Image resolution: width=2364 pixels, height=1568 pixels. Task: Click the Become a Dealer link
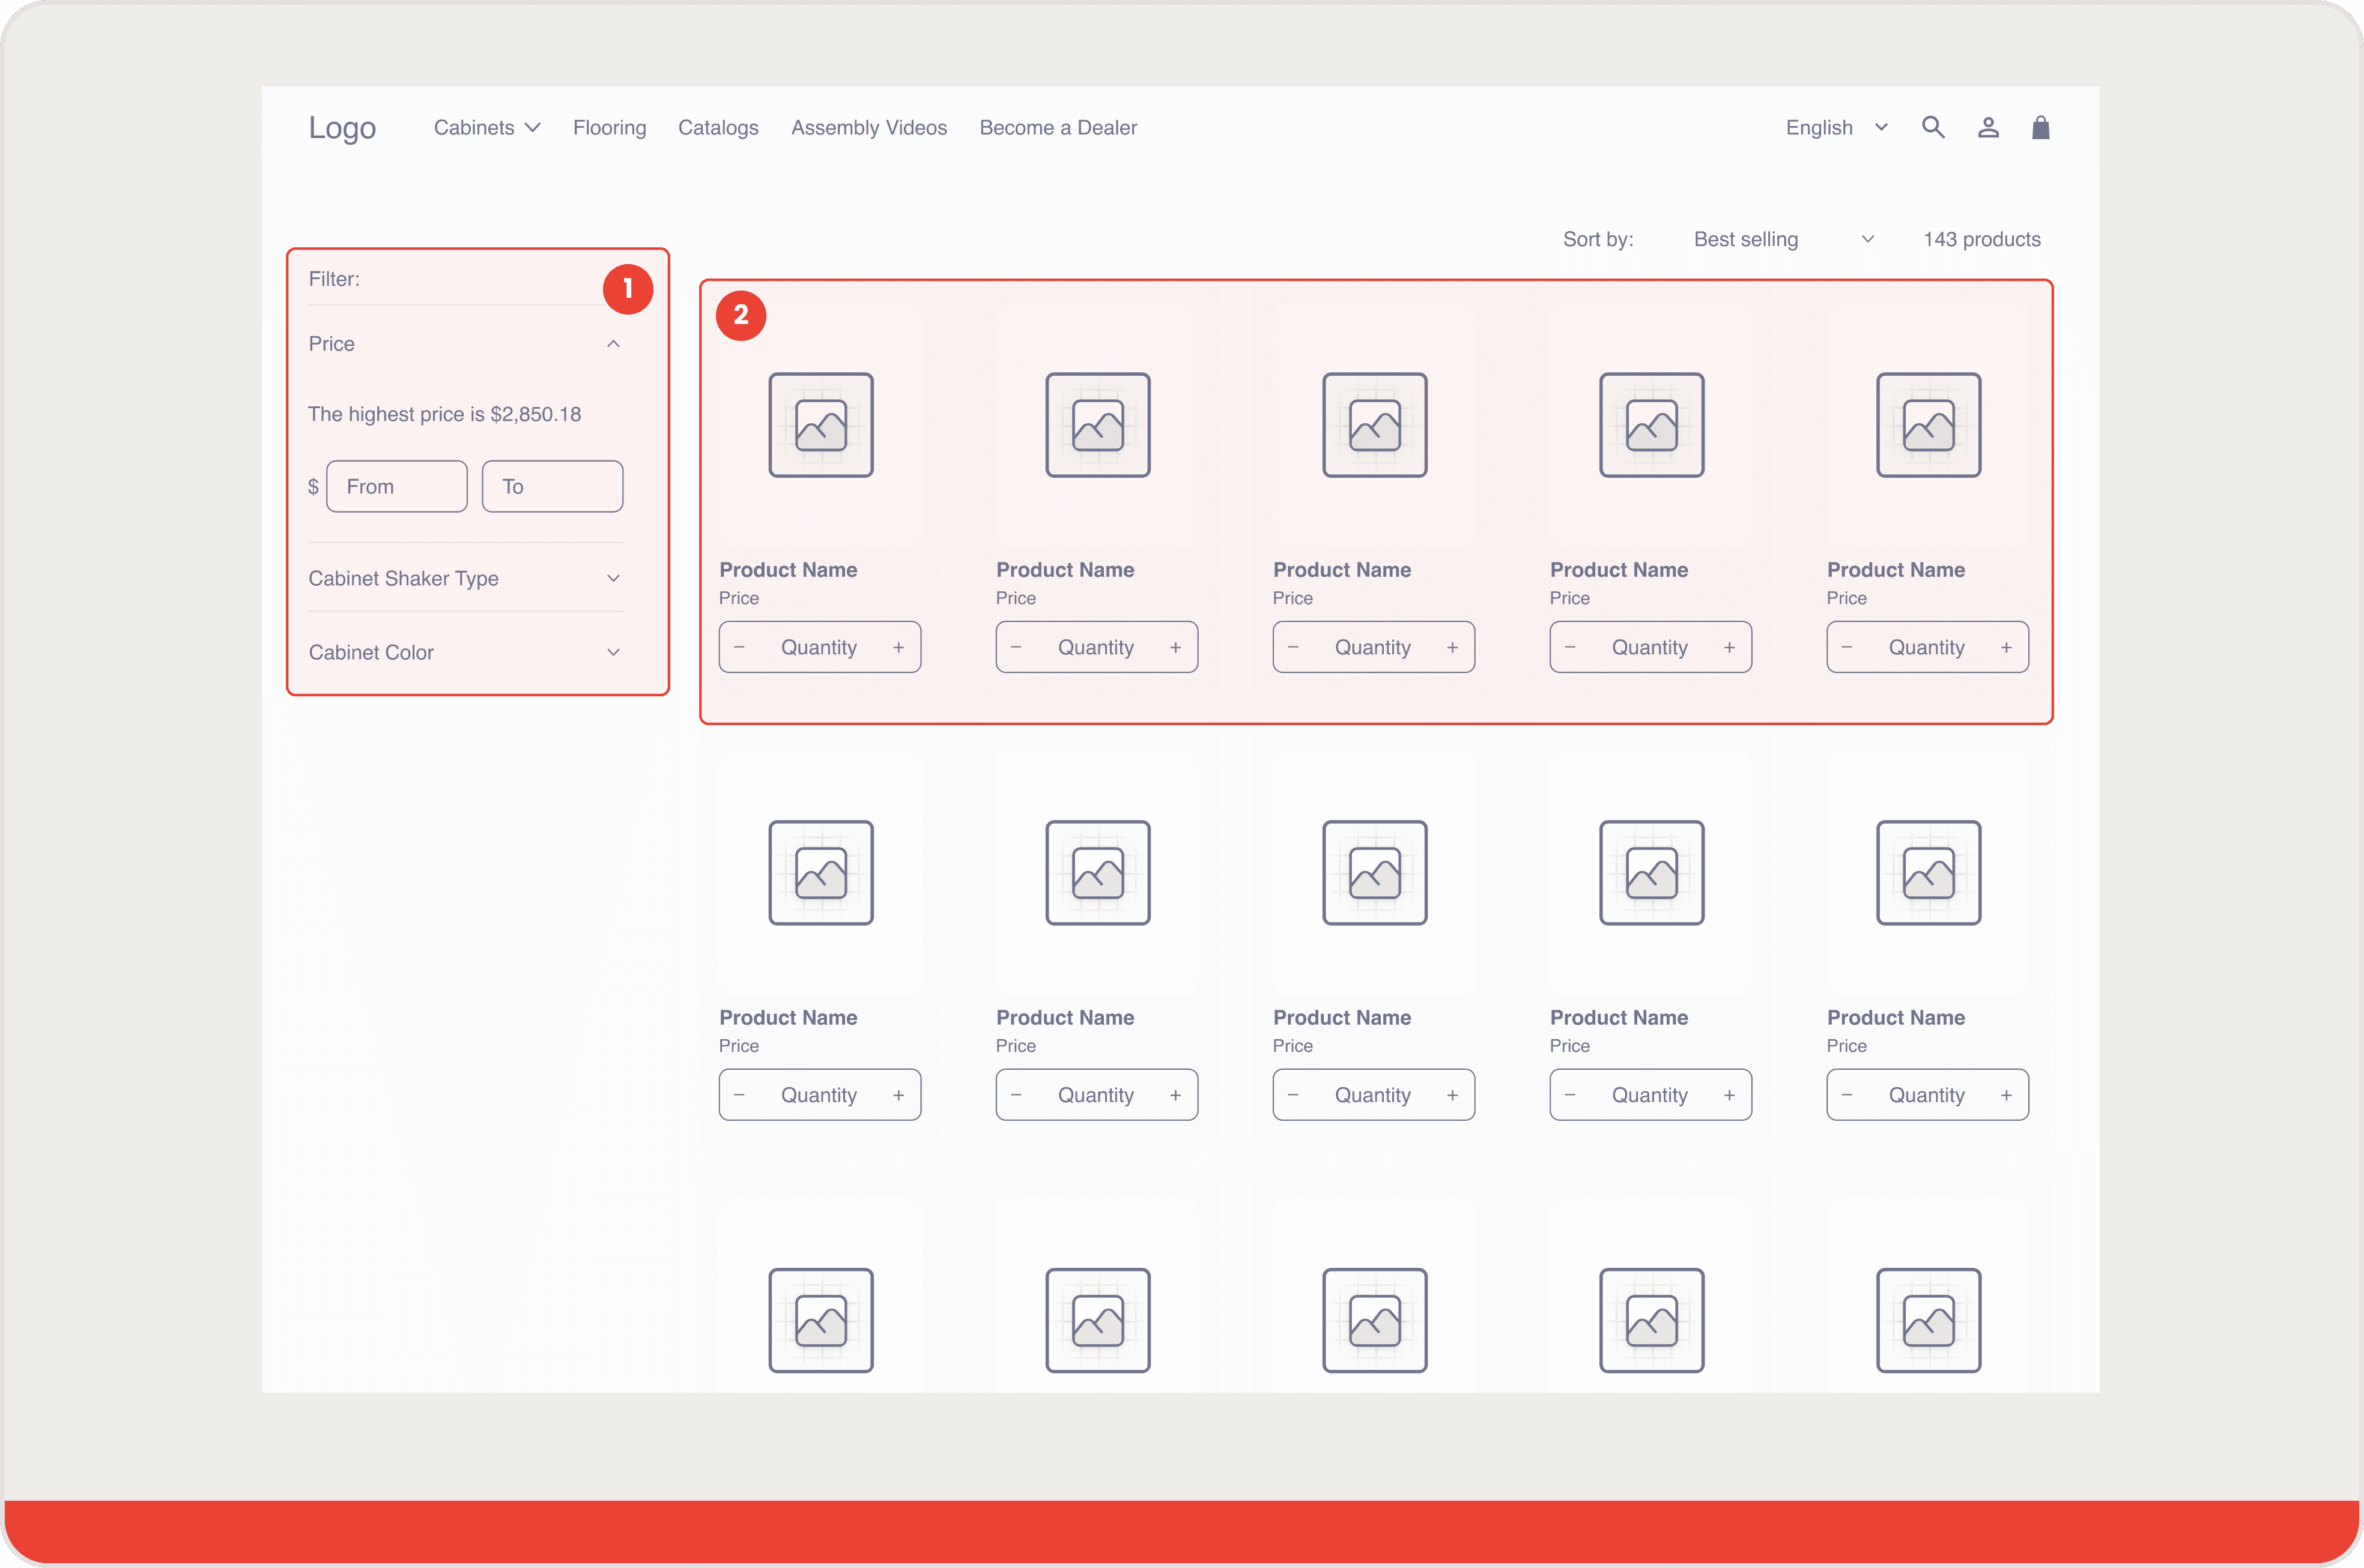point(1058,128)
